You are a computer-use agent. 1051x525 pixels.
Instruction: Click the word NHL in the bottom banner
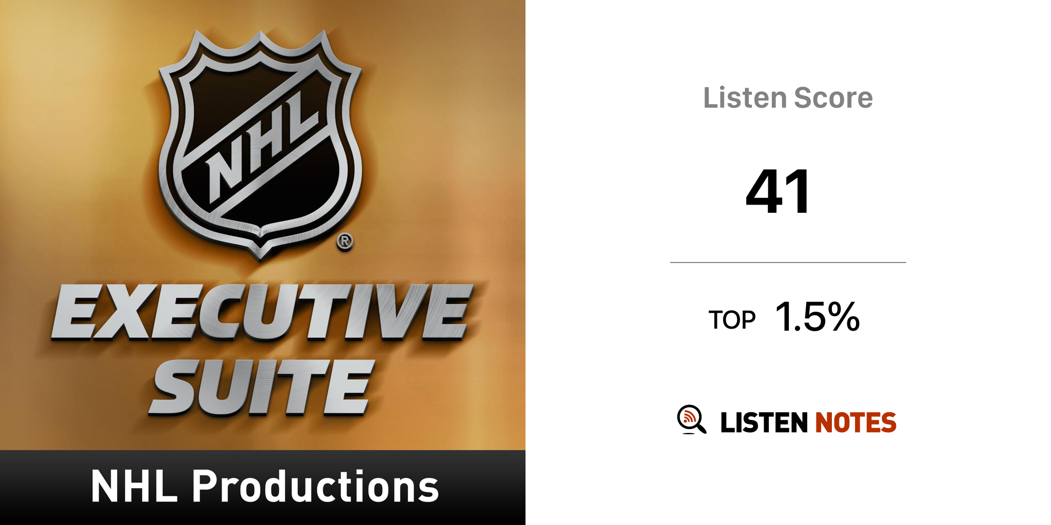(x=134, y=487)
